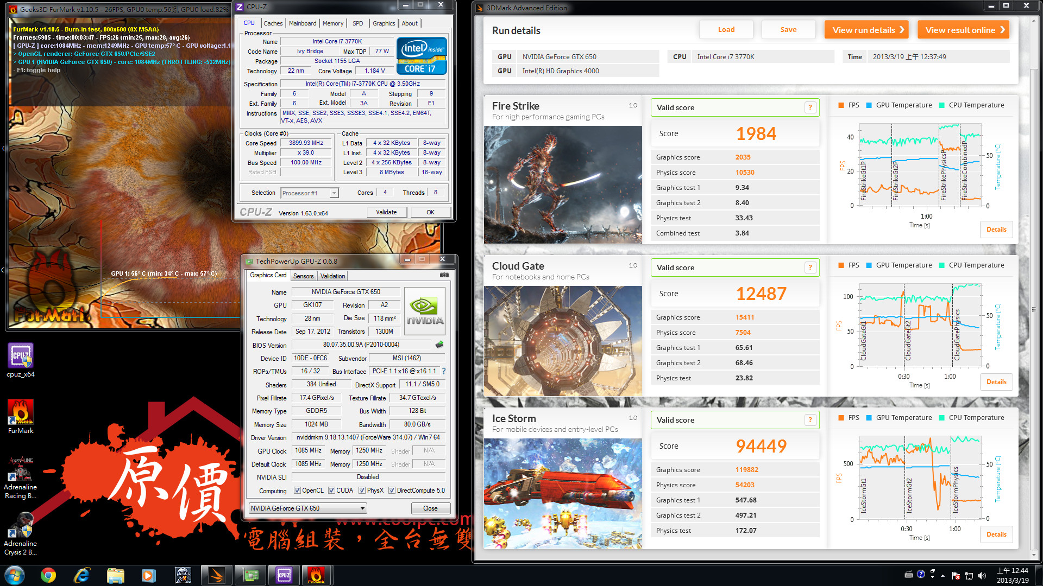Switch to FurMark taskbar icon
1043x586 pixels.
point(317,575)
